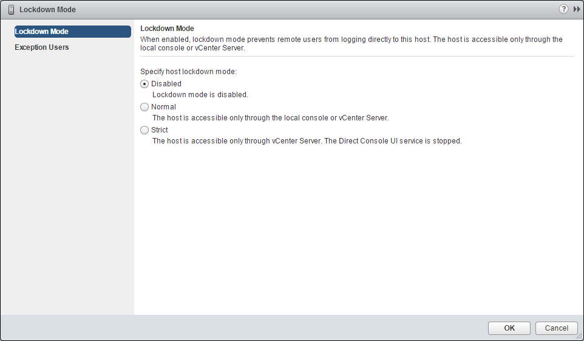Image resolution: width=584 pixels, height=341 pixels.
Task: Click the resize grip at dialog corner
Action: (579, 336)
